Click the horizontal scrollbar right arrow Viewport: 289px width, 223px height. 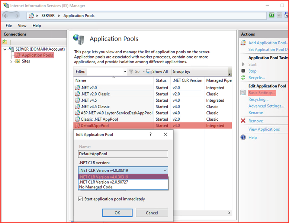tap(229, 213)
